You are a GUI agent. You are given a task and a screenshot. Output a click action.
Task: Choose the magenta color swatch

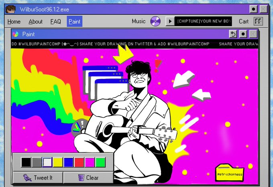(x=90, y=162)
